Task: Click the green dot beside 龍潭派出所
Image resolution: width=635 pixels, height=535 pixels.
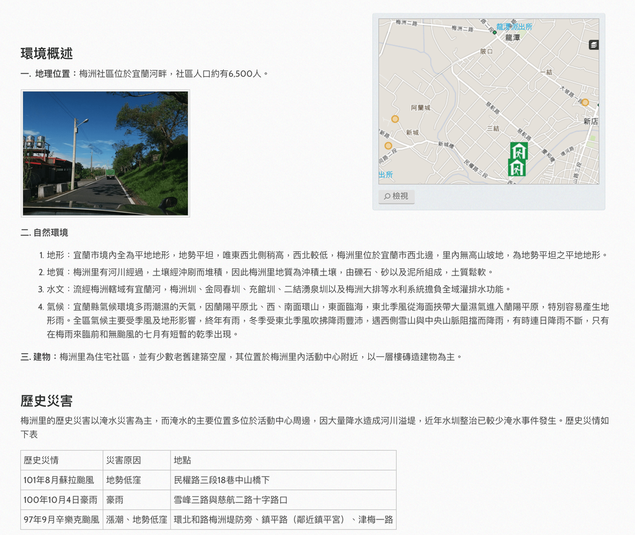Action: click(494, 32)
